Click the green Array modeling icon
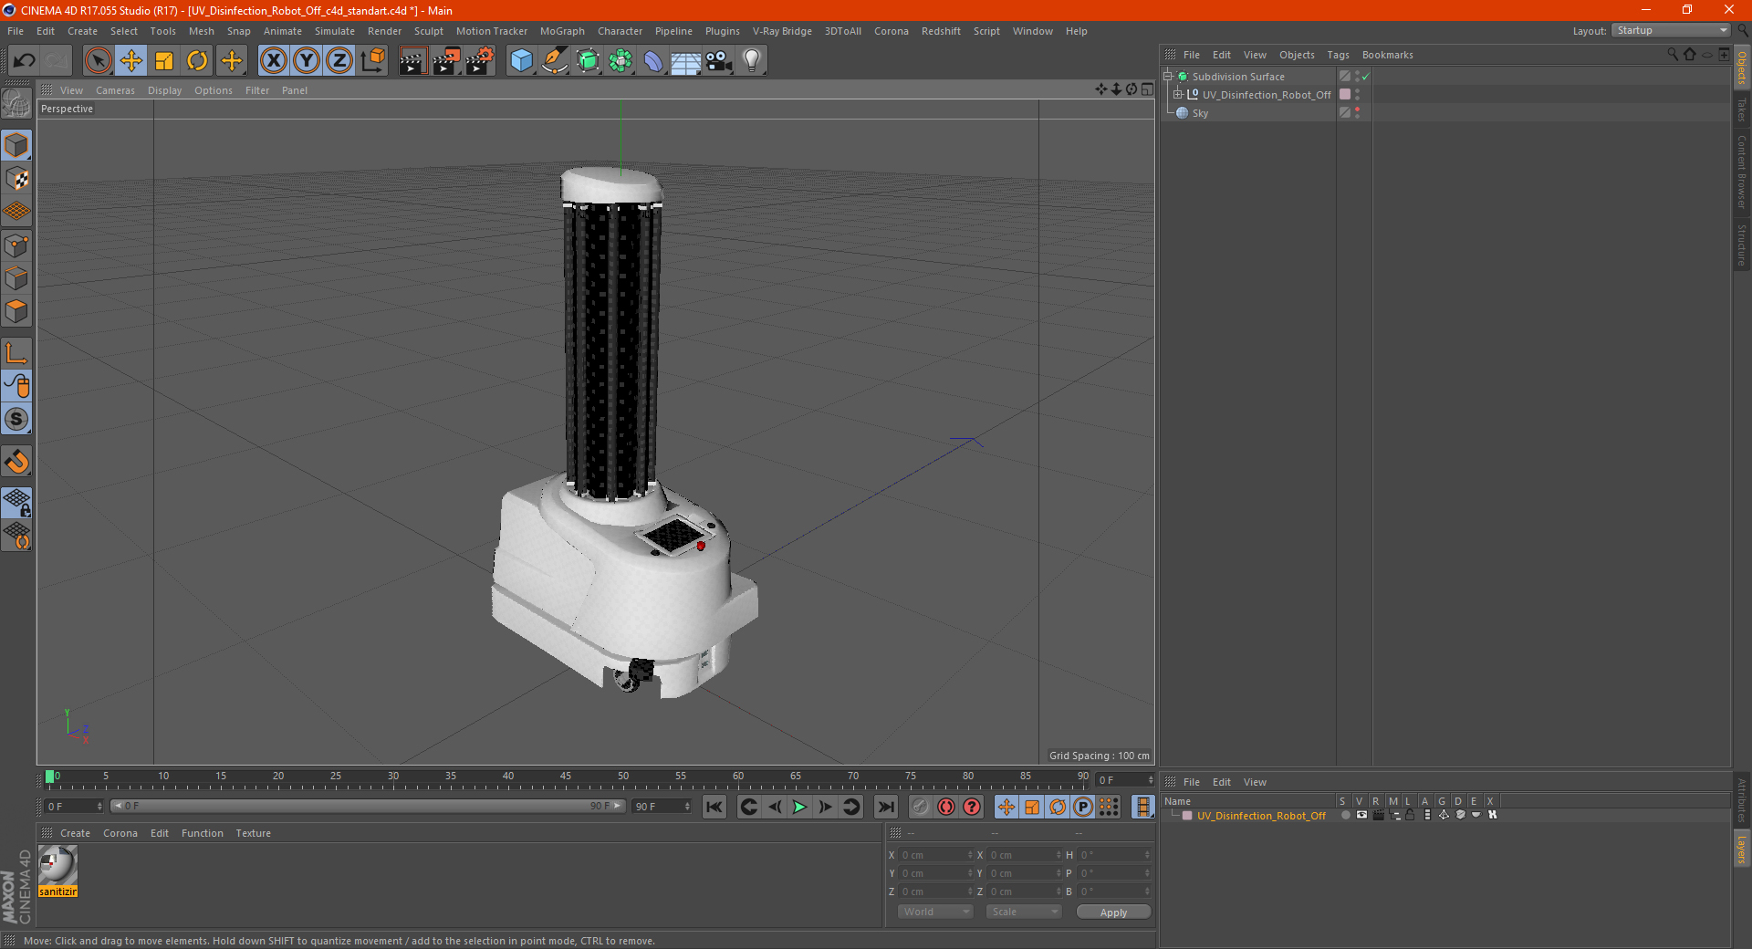 coord(620,61)
